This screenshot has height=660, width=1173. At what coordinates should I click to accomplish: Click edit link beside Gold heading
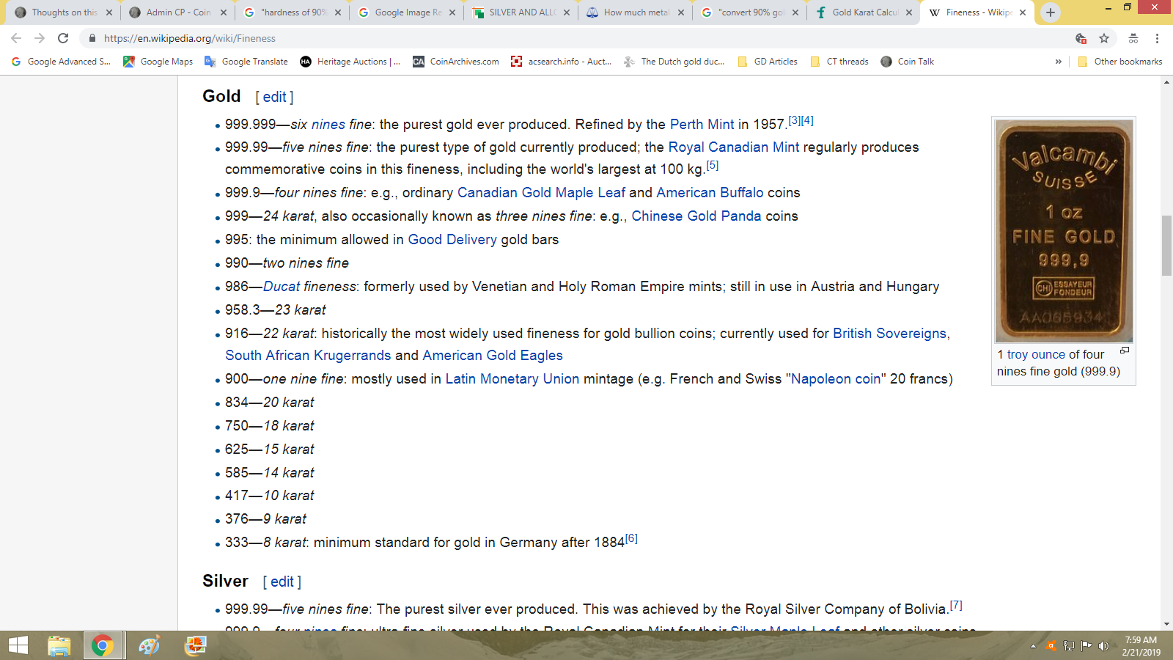tap(274, 97)
